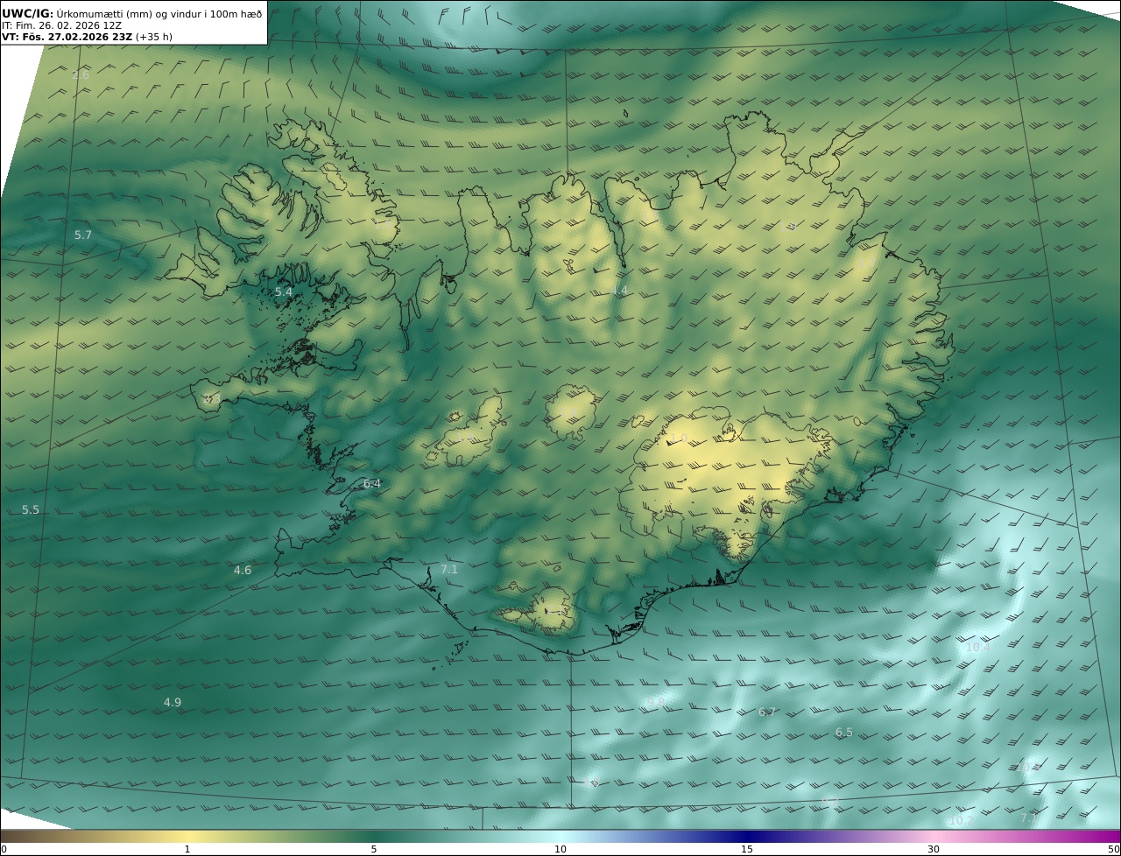Click the 4.4 value label
This screenshot has height=856, width=1121.
click(x=619, y=290)
